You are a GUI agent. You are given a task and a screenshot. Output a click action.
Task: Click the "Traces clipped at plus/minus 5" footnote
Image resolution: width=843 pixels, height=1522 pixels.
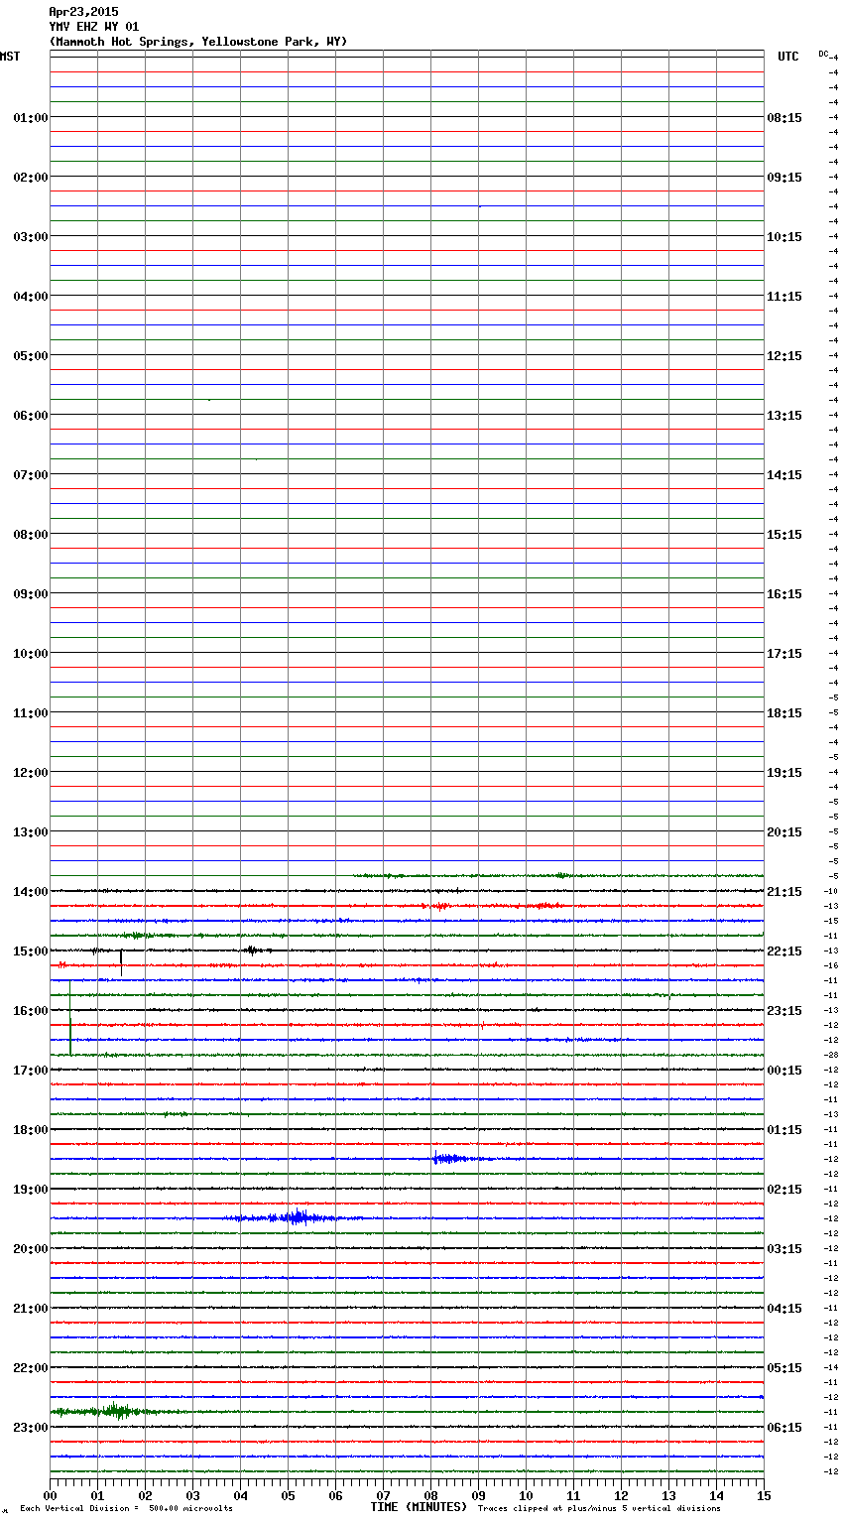pos(599,1508)
